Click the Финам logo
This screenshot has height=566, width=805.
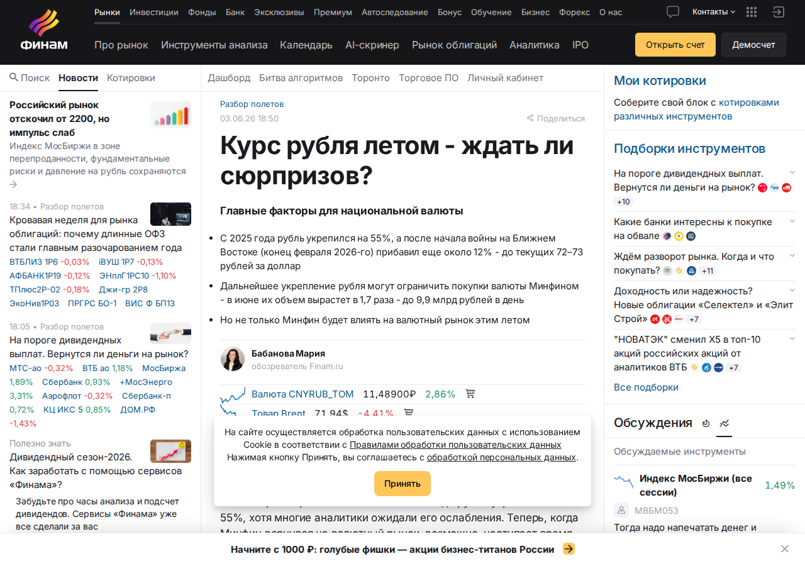tap(43, 30)
